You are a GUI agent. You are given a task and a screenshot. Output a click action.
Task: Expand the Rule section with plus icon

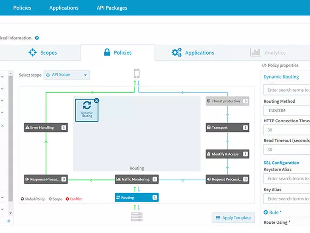click(x=266, y=212)
